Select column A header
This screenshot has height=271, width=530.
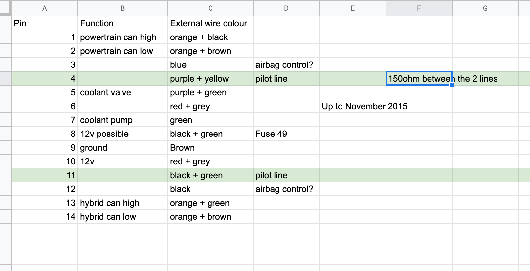(45, 8)
